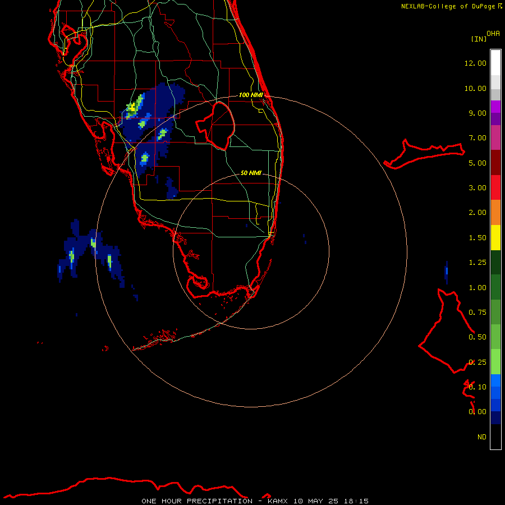Click the 1.00 legend value
The image size is (505, 505).
click(478, 288)
